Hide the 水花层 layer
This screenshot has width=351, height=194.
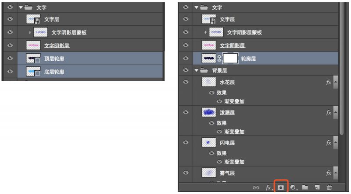[186, 82]
